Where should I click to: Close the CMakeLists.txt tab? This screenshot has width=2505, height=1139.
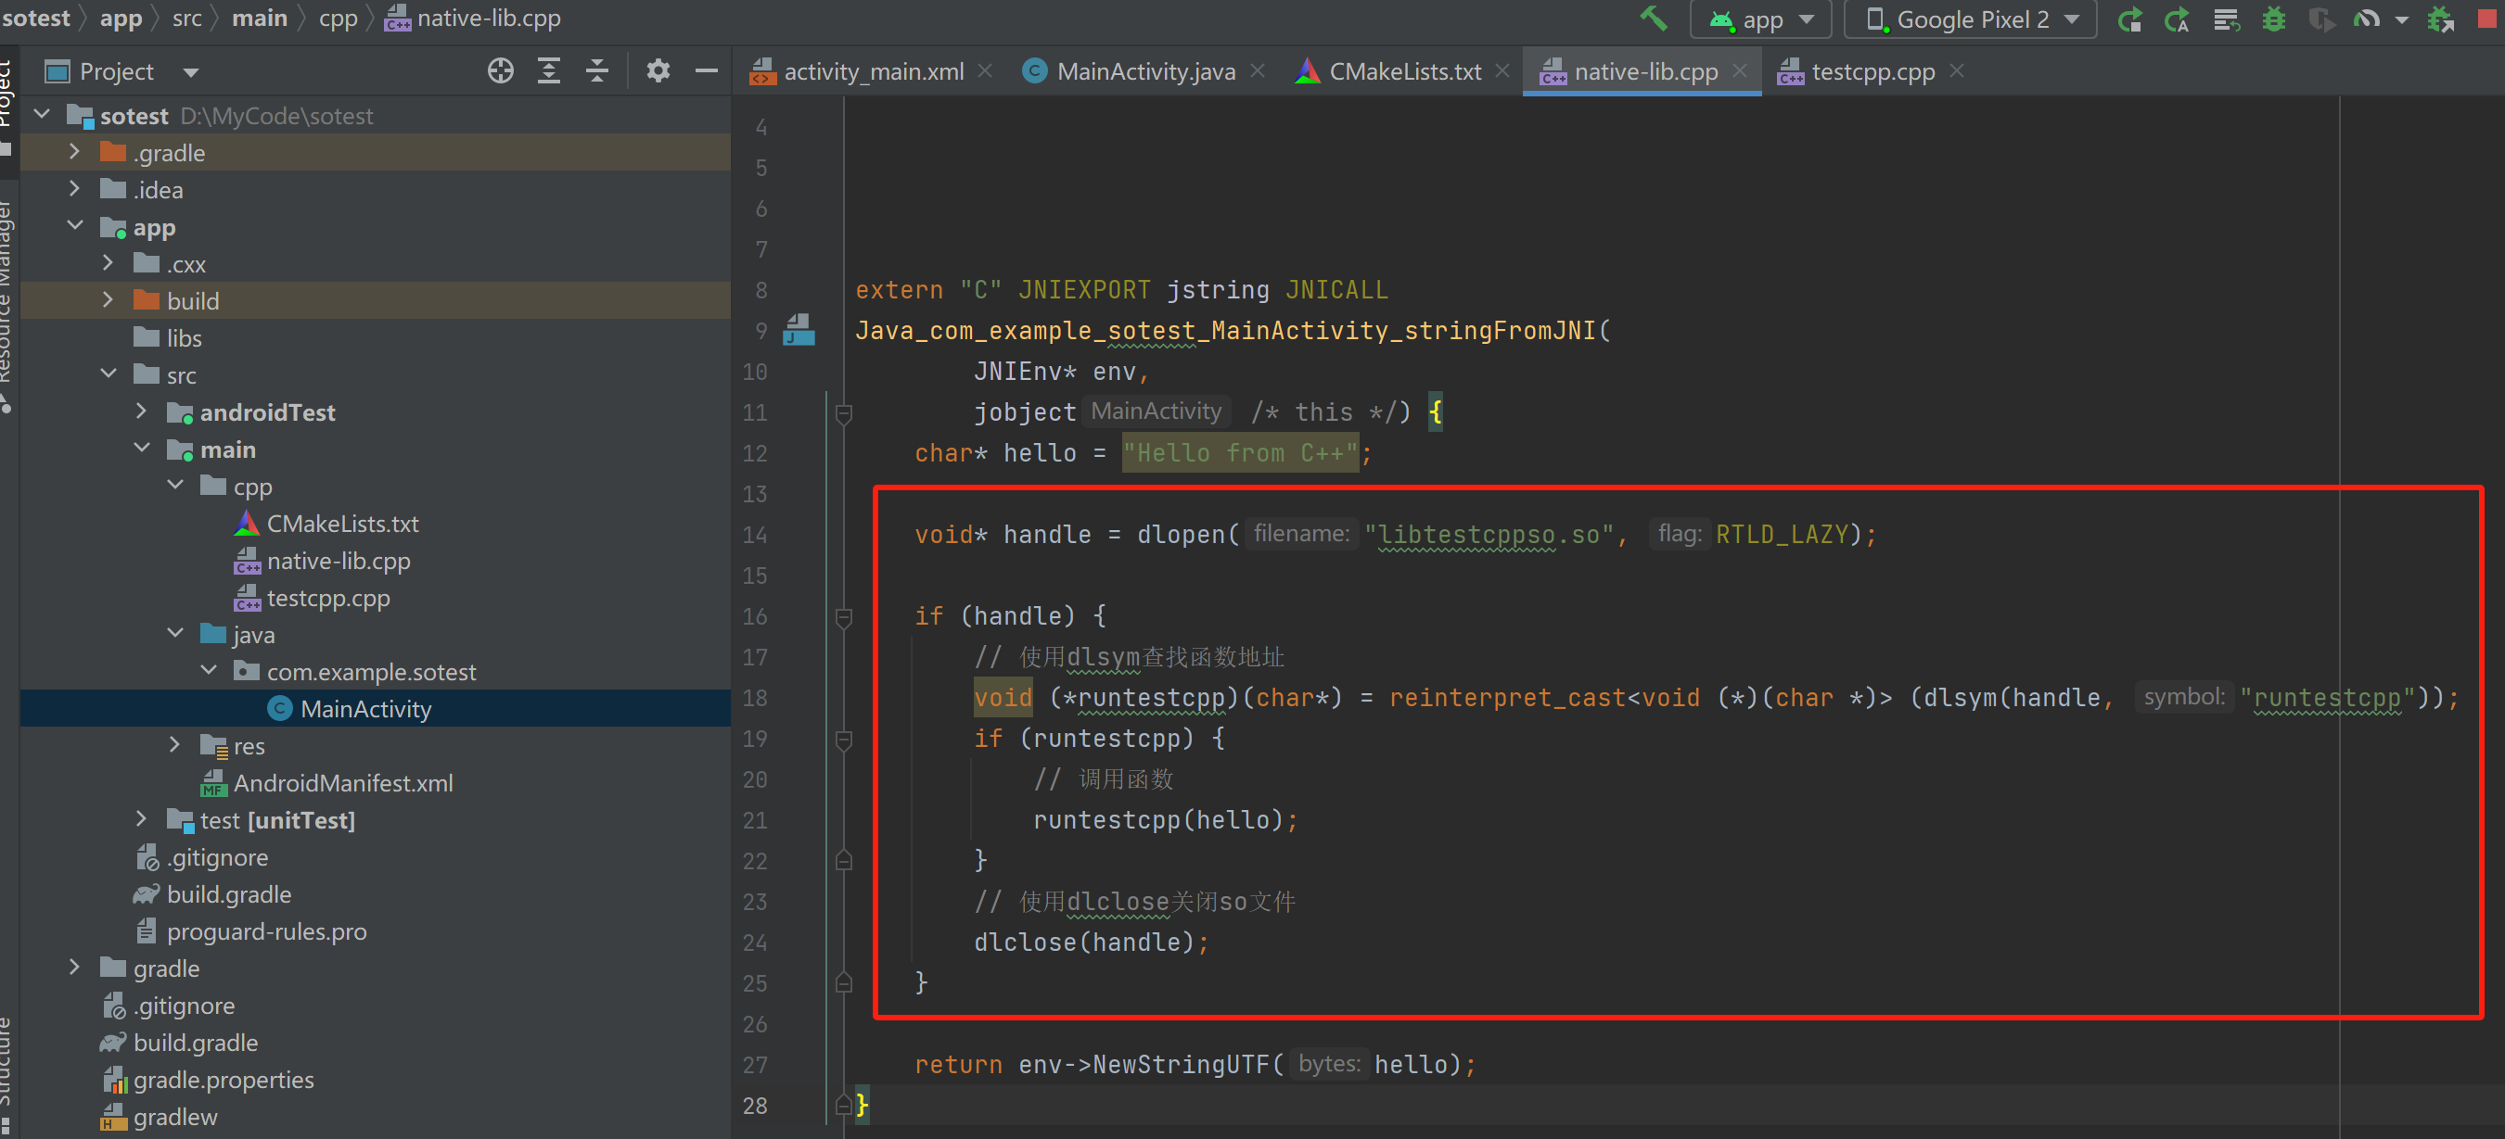(1502, 71)
